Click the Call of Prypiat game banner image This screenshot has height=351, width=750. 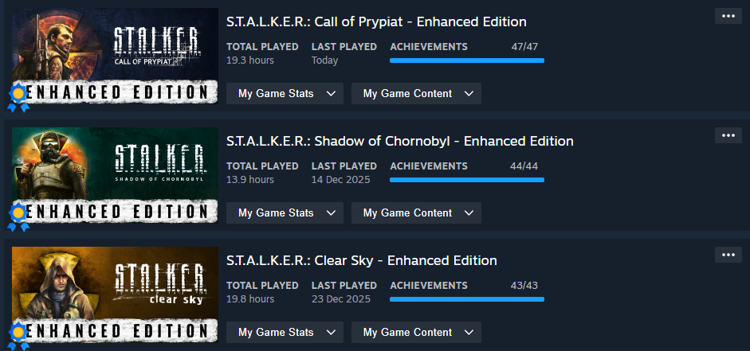[x=116, y=48]
